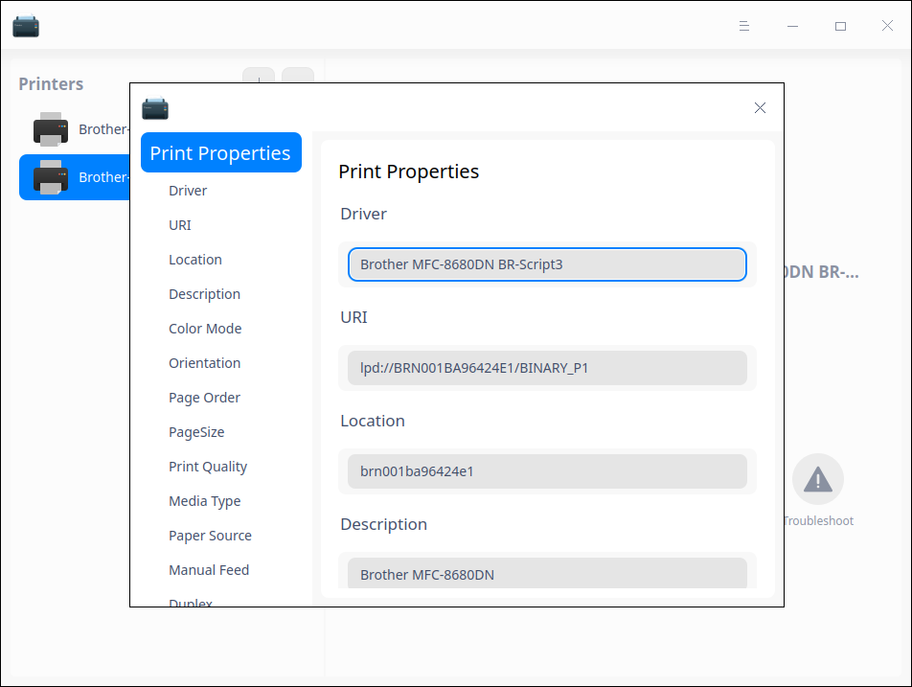912x687 pixels.
Task: Click the Location field showing brn001ba96424e1
Action: 547,471
